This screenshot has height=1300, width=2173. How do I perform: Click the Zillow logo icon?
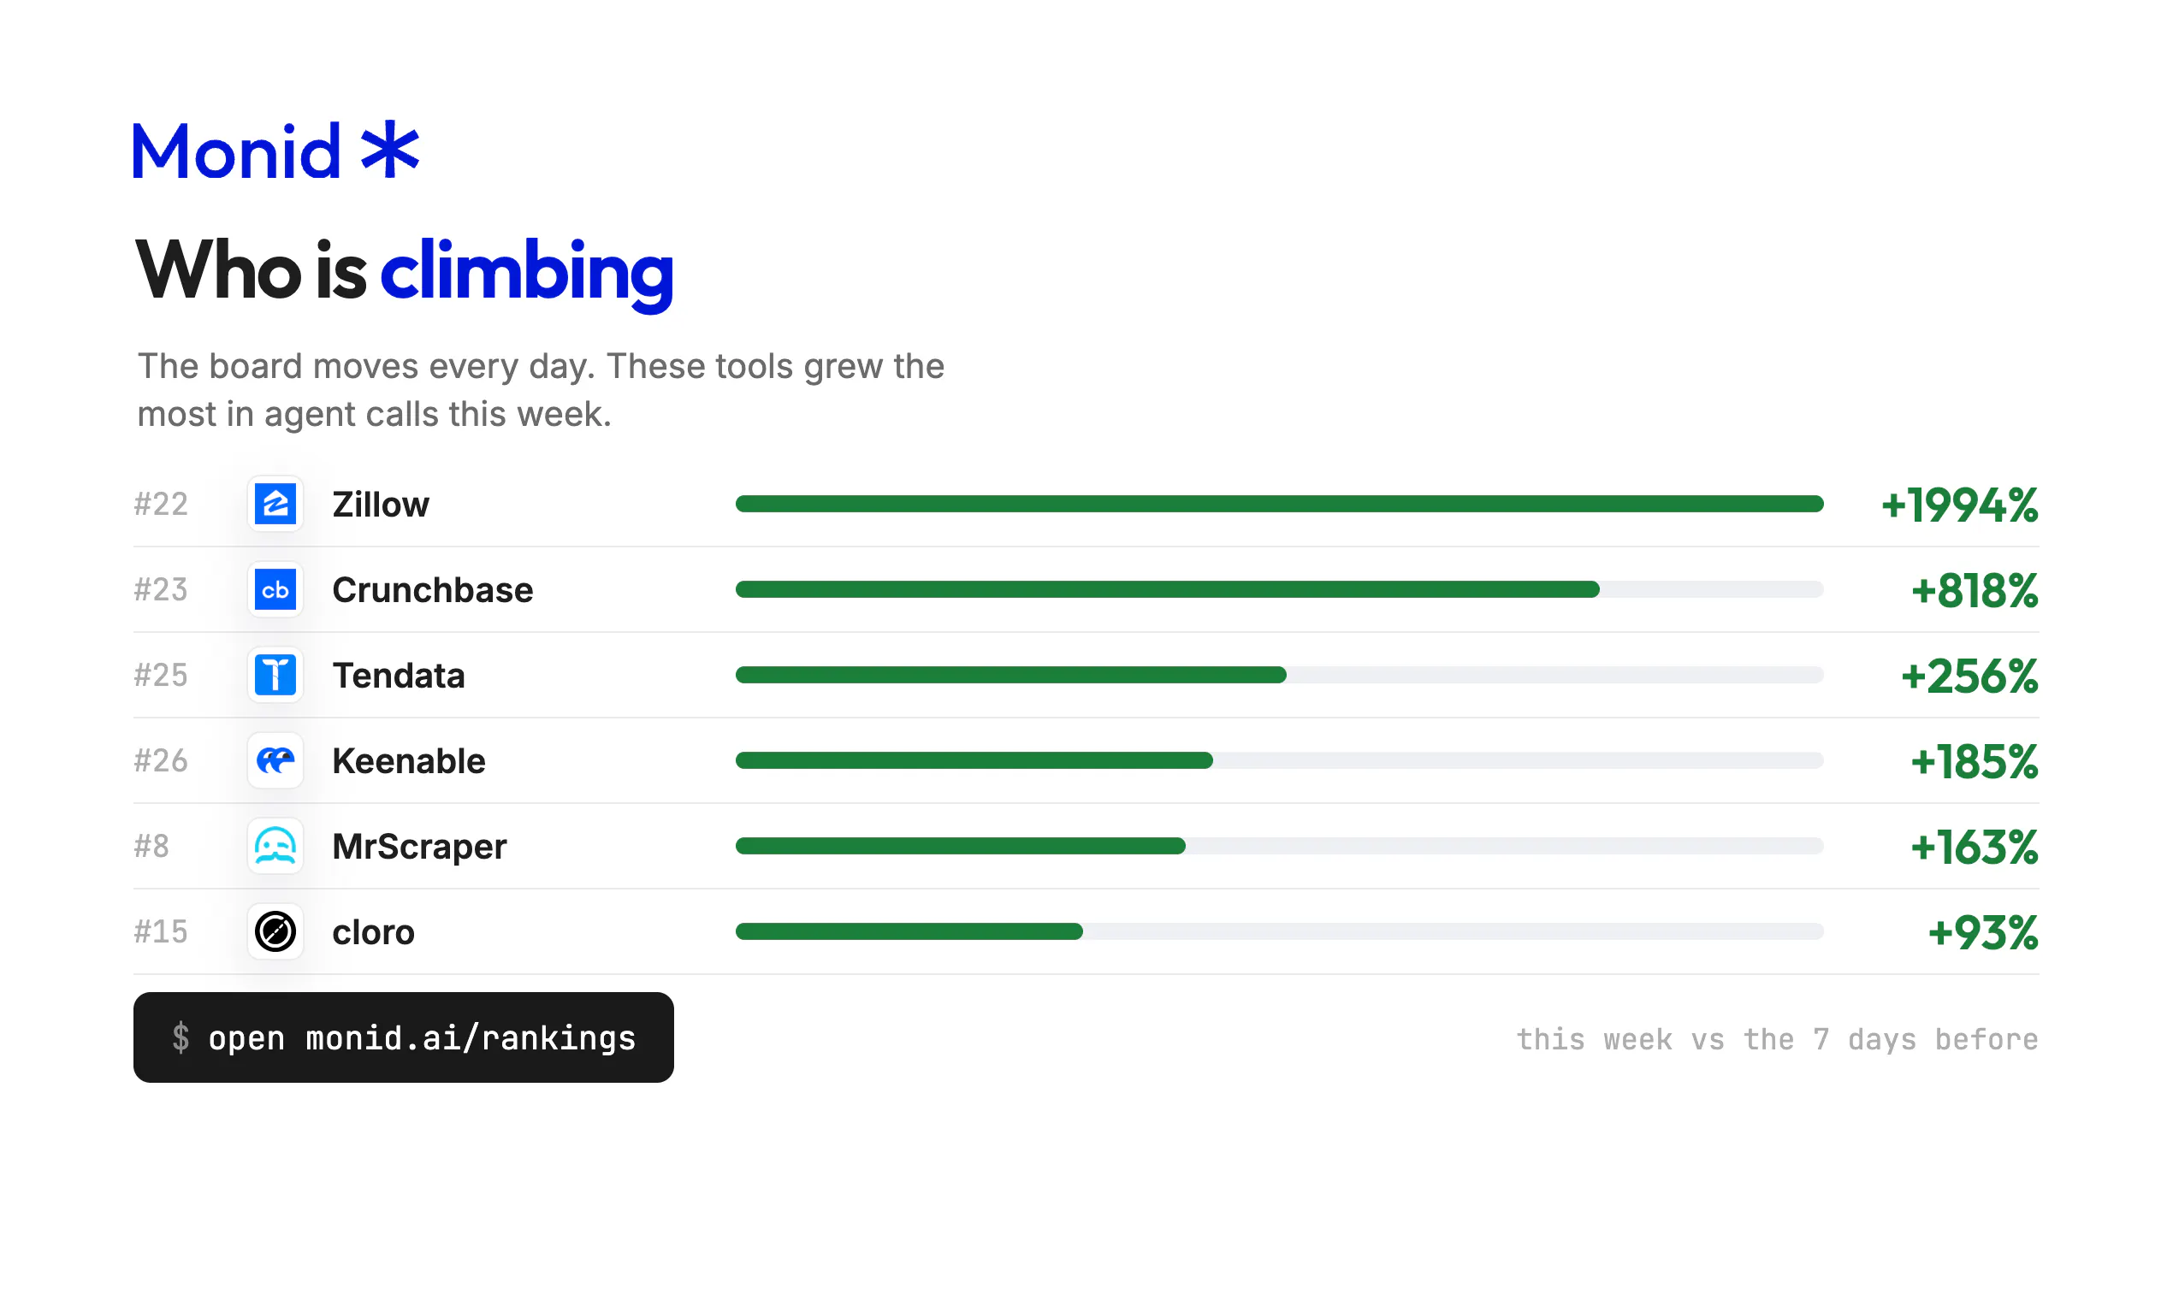[x=275, y=504]
